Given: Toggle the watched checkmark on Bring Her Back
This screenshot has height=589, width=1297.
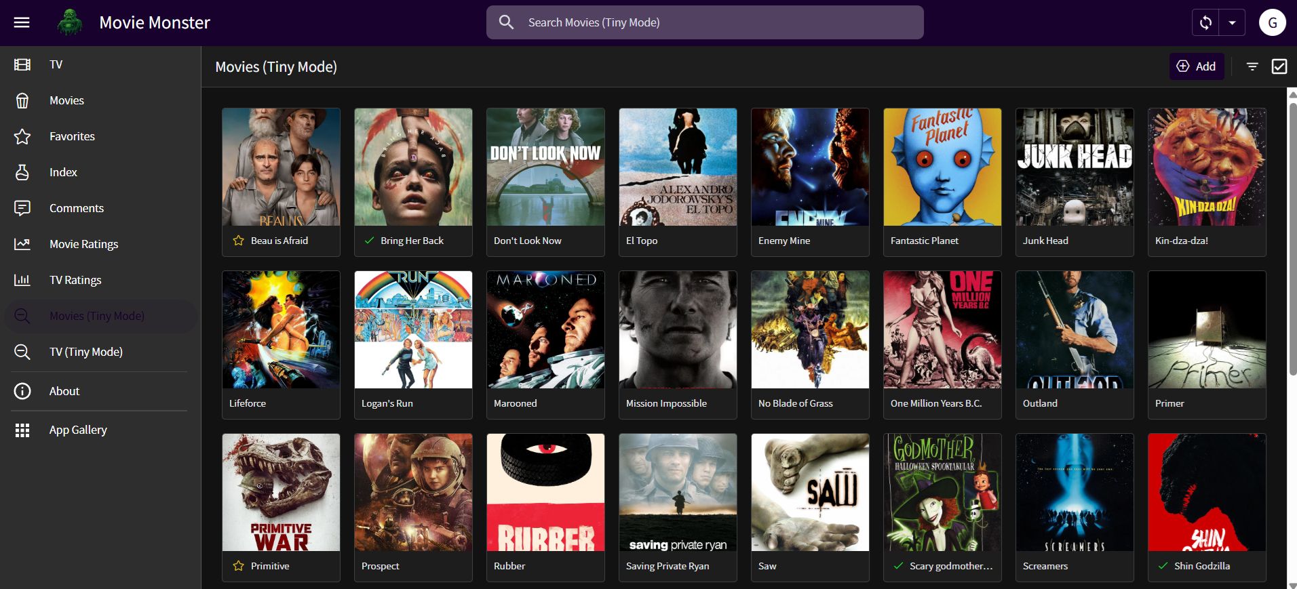Looking at the screenshot, I should click(x=369, y=241).
